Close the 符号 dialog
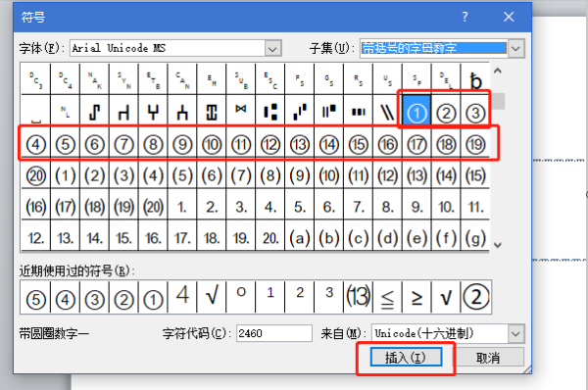This screenshot has height=390, width=588. click(509, 17)
